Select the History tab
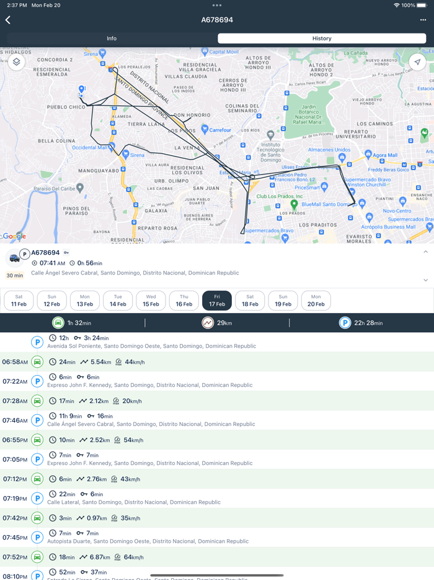 (x=322, y=39)
